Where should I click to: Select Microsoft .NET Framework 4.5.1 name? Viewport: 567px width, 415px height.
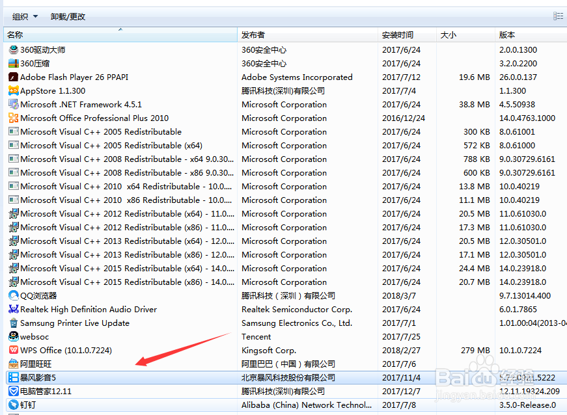[x=81, y=104]
